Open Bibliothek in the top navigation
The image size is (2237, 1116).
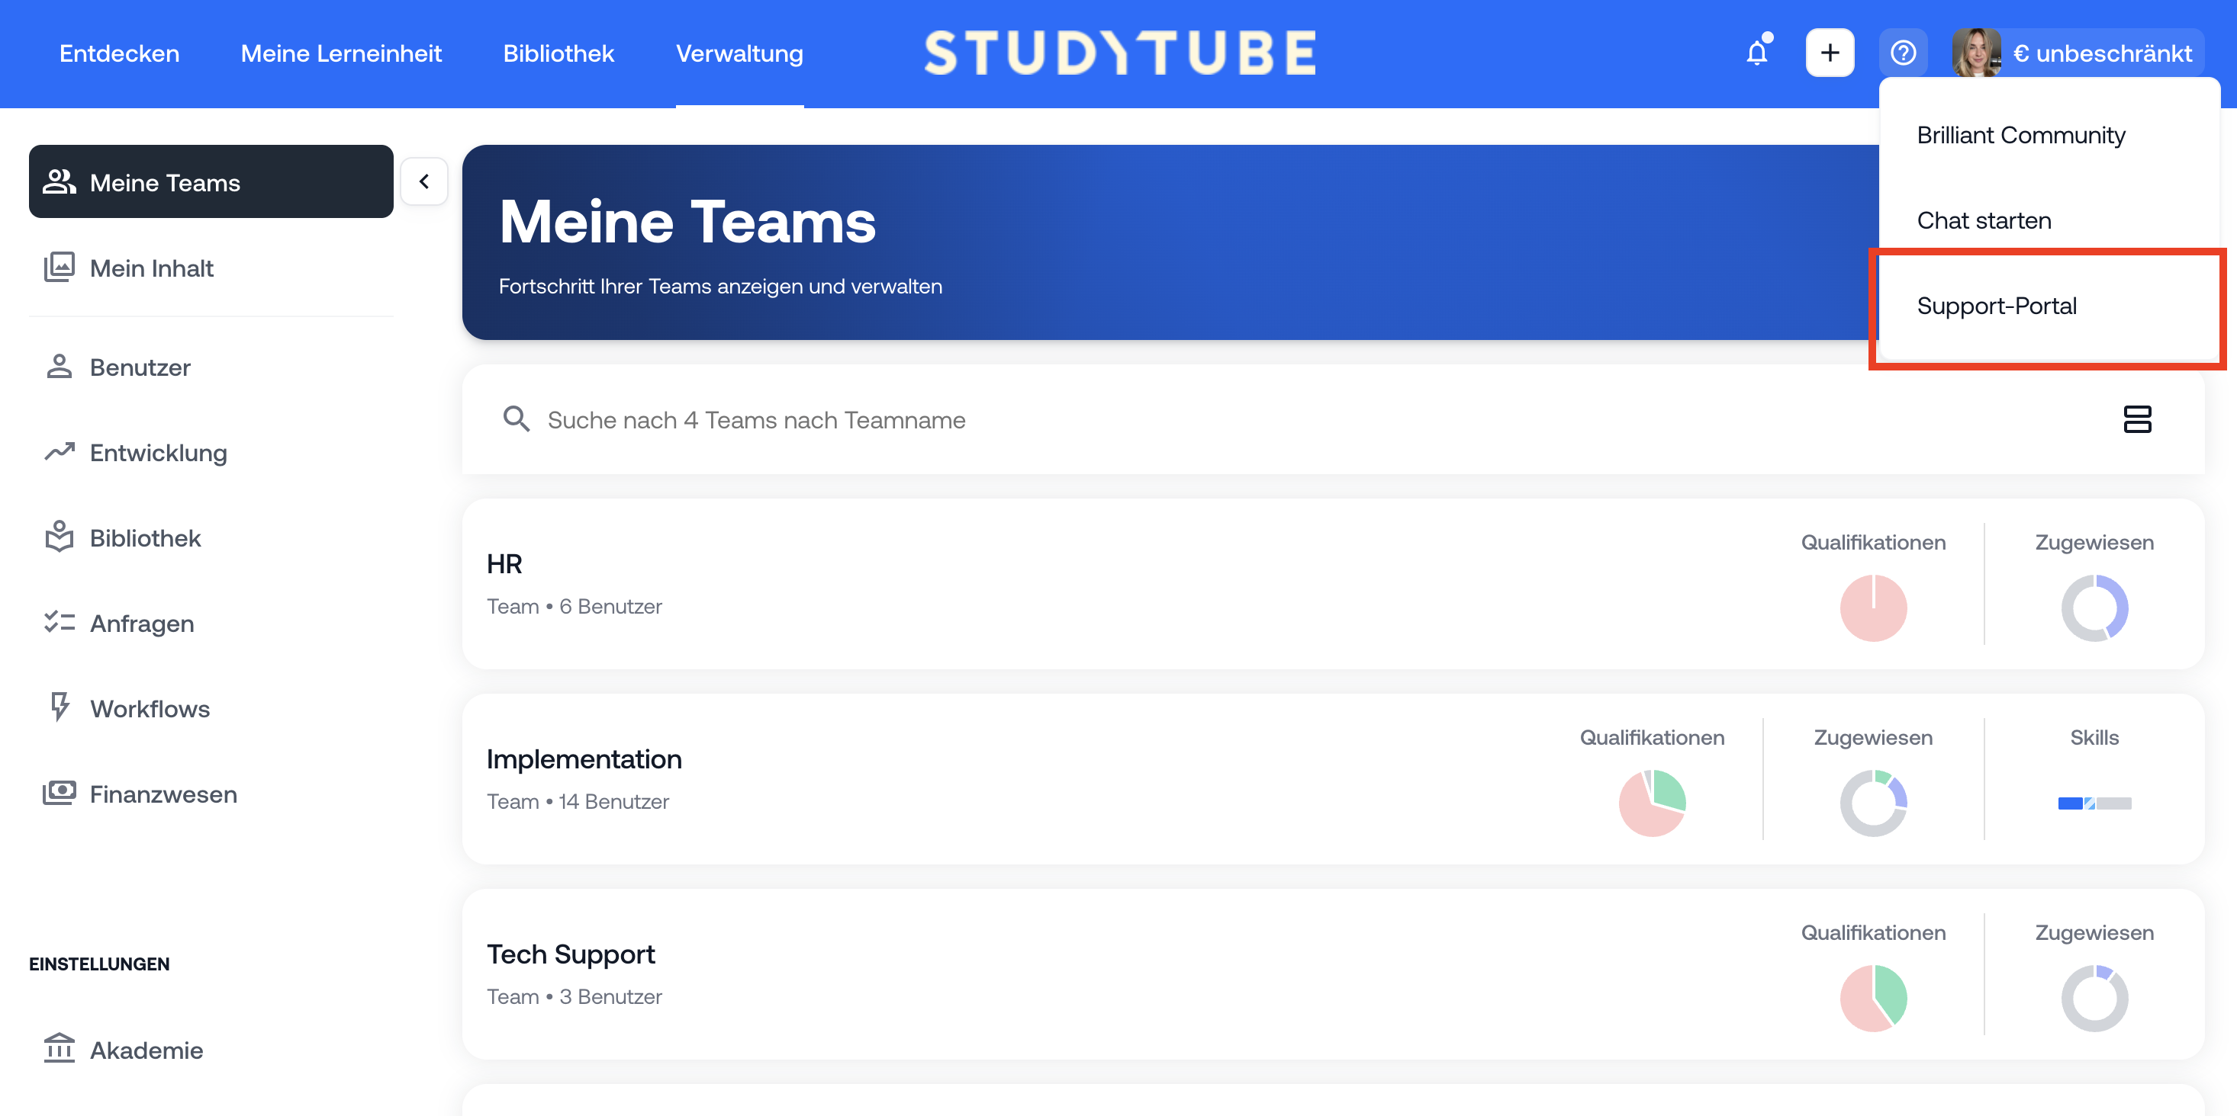pos(558,53)
